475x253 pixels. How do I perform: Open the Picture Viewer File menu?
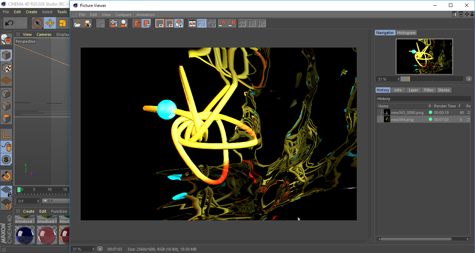pyautogui.click(x=82, y=15)
